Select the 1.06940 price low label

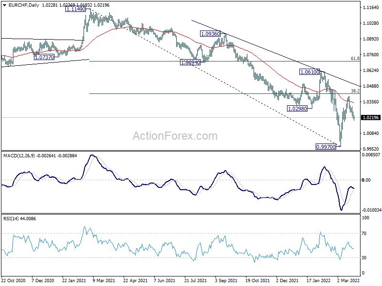coord(190,63)
